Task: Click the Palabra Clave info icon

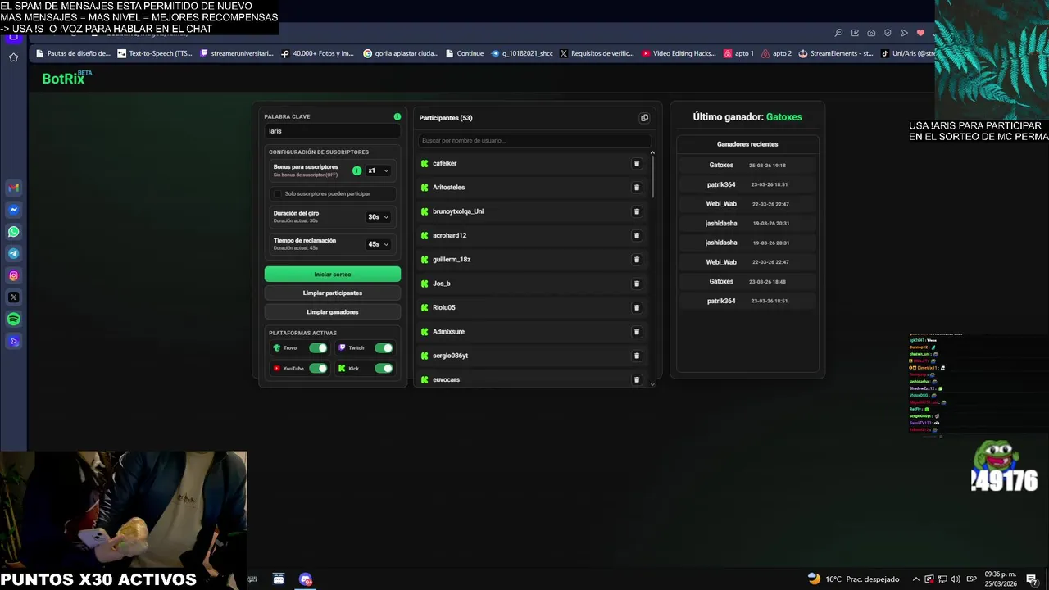Action: click(397, 116)
